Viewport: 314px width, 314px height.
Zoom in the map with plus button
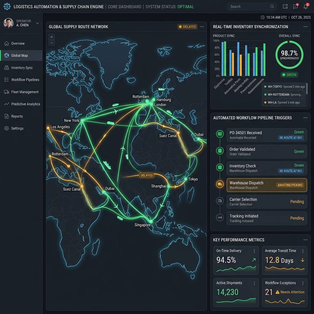tap(52, 37)
